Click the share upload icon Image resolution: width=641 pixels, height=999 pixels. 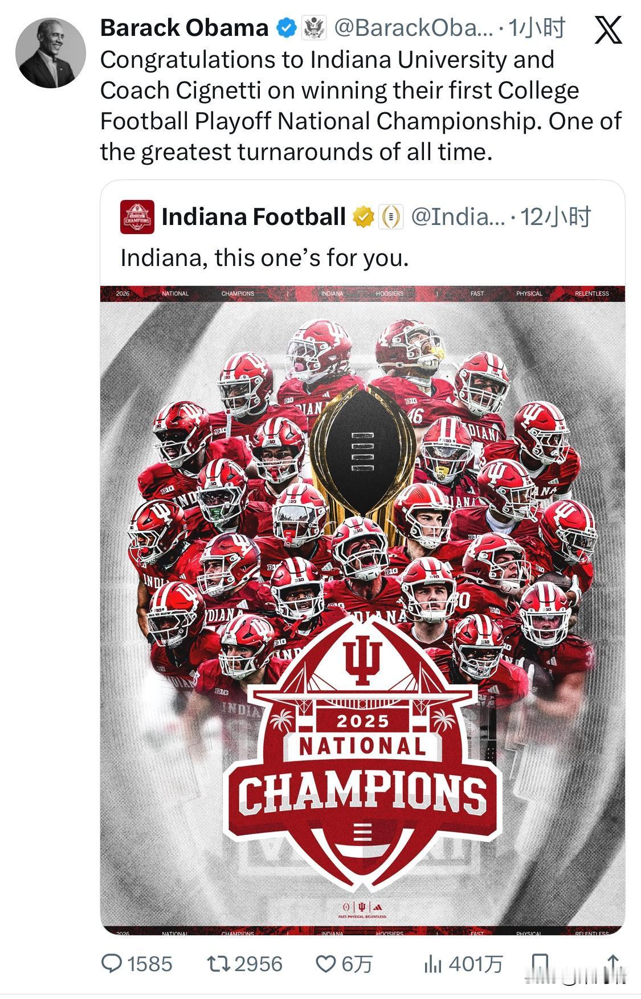(x=613, y=963)
